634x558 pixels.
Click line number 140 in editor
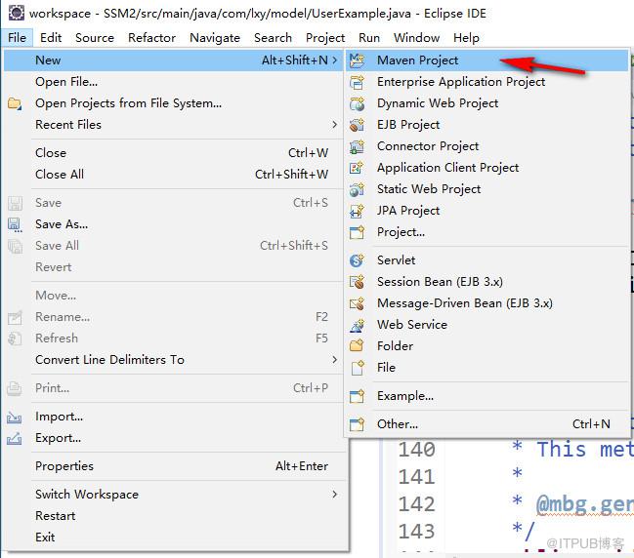(417, 450)
